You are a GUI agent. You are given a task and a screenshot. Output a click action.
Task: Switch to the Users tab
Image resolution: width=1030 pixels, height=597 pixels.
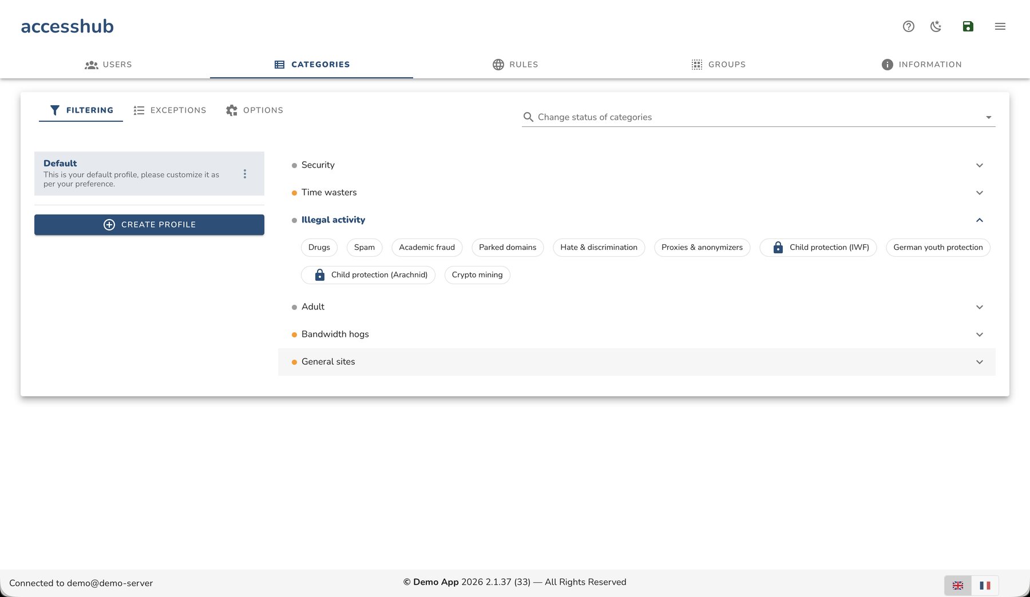[108, 65]
